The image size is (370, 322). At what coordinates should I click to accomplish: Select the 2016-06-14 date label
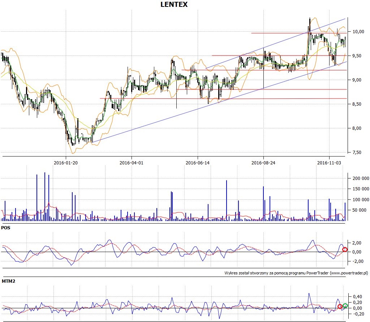pyautogui.click(x=198, y=163)
